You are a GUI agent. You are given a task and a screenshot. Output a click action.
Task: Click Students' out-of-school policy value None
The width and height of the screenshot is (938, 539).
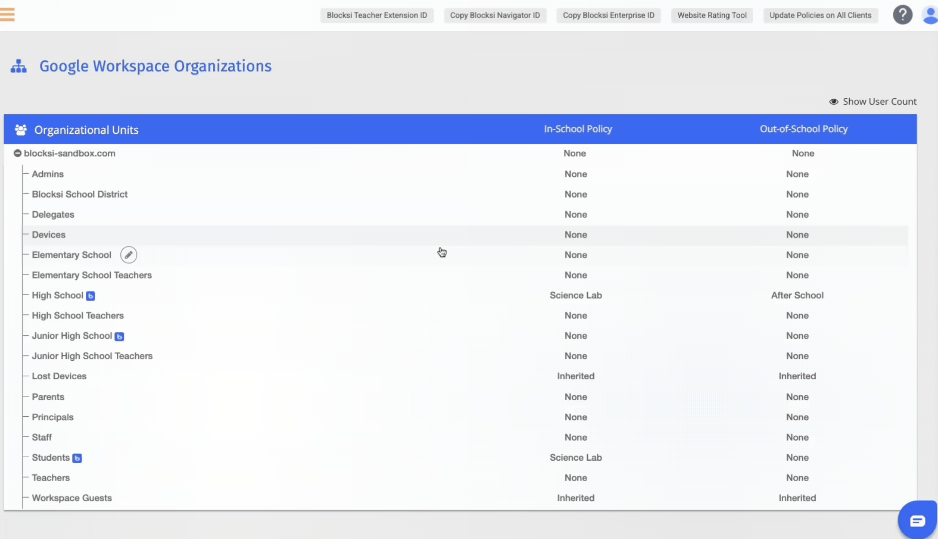coord(797,458)
